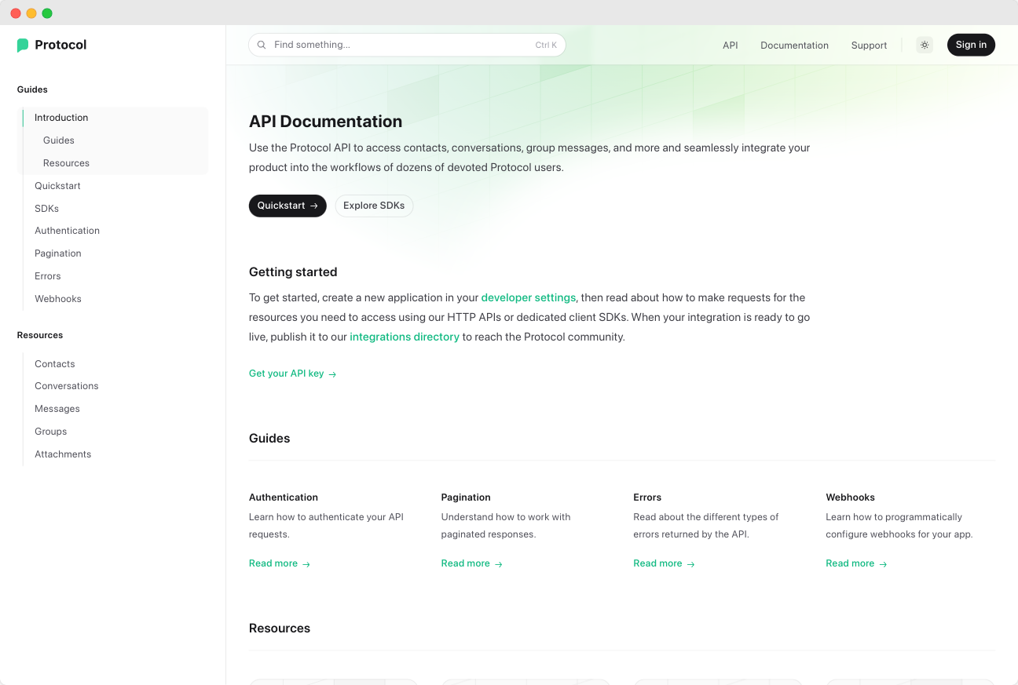This screenshot has width=1018, height=685.
Task: Click the arrow icon beside Pagination Read more
Action: pos(499,564)
